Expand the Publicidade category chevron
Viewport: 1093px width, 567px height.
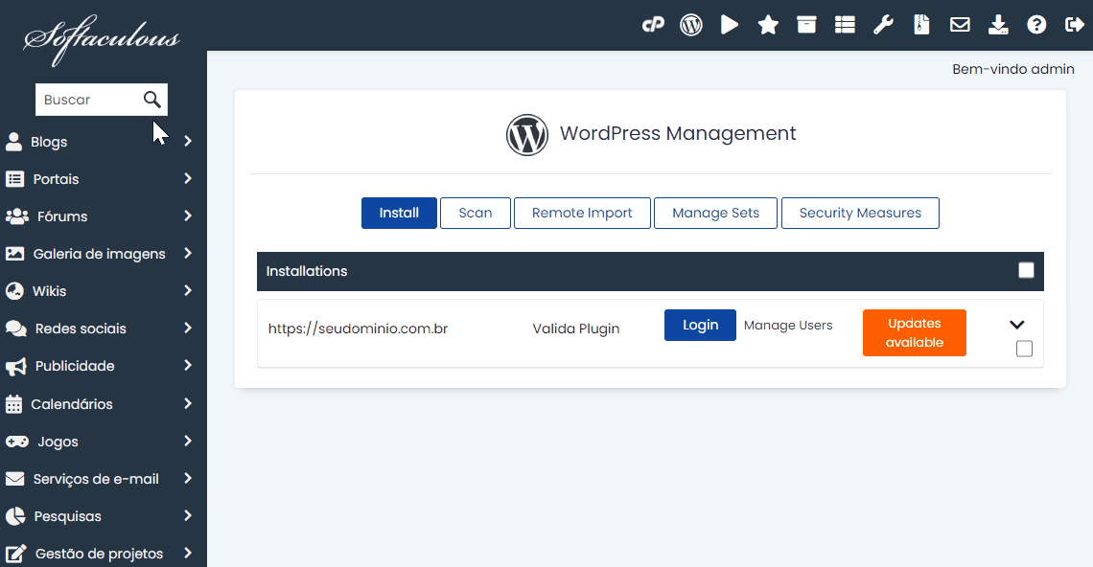coord(188,366)
